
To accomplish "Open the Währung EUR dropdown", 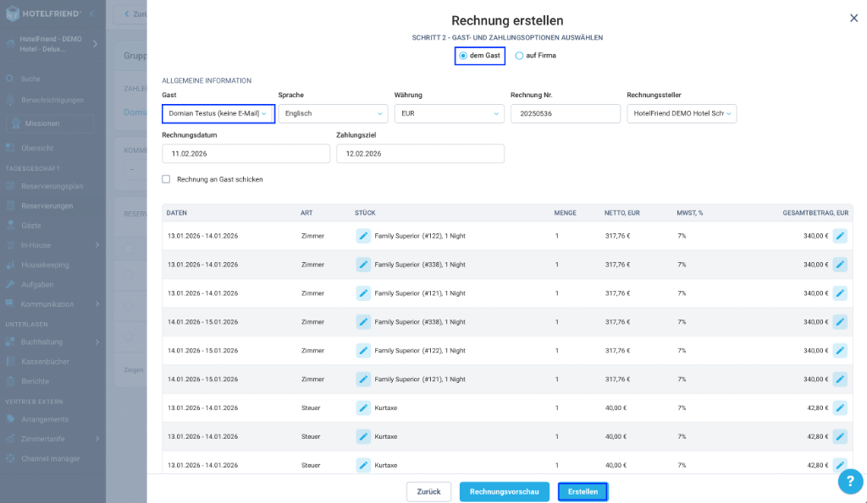I will (449, 114).
